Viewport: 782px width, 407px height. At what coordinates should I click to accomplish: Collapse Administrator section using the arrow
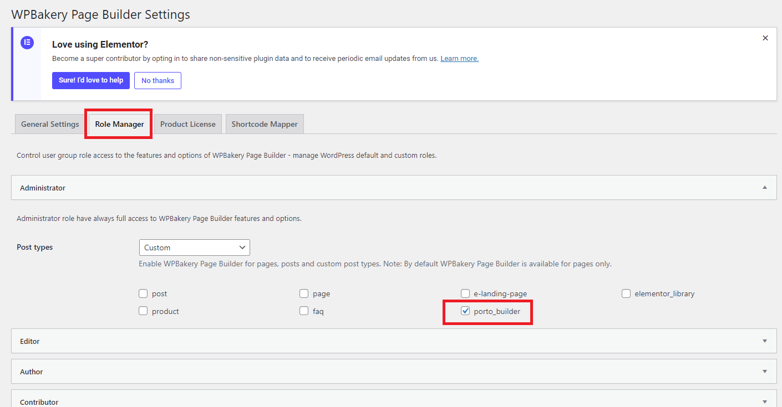tap(765, 188)
